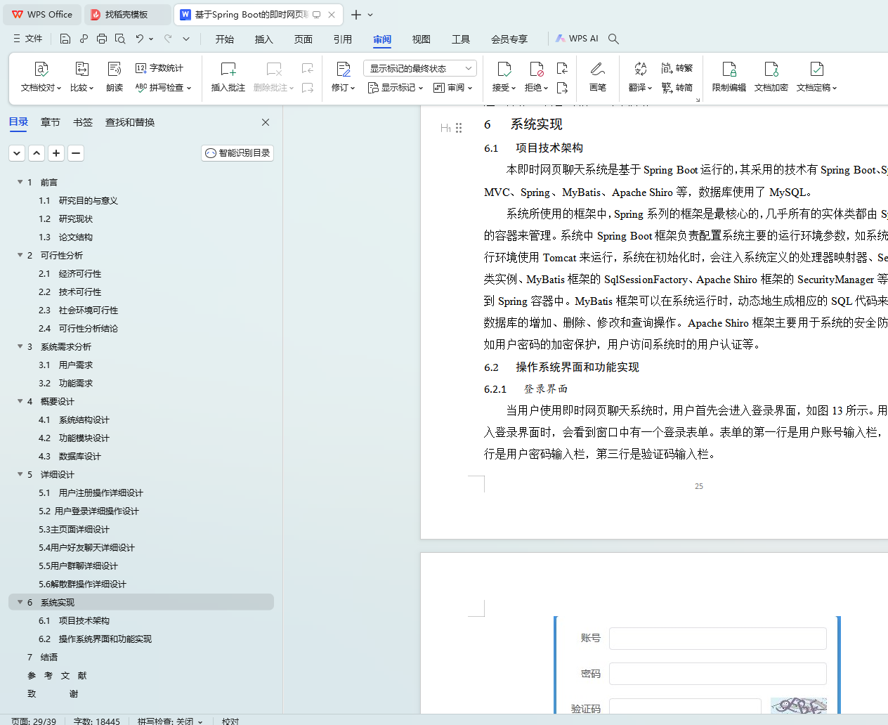Click the 接受 accept change icon
Viewport: 888px width, 725px height.
(x=504, y=77)
